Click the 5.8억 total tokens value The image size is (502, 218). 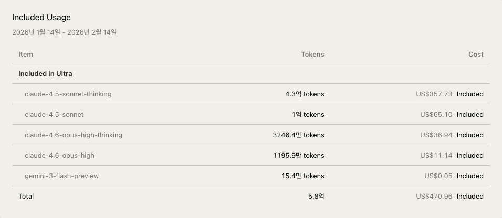tap(316, 197)
